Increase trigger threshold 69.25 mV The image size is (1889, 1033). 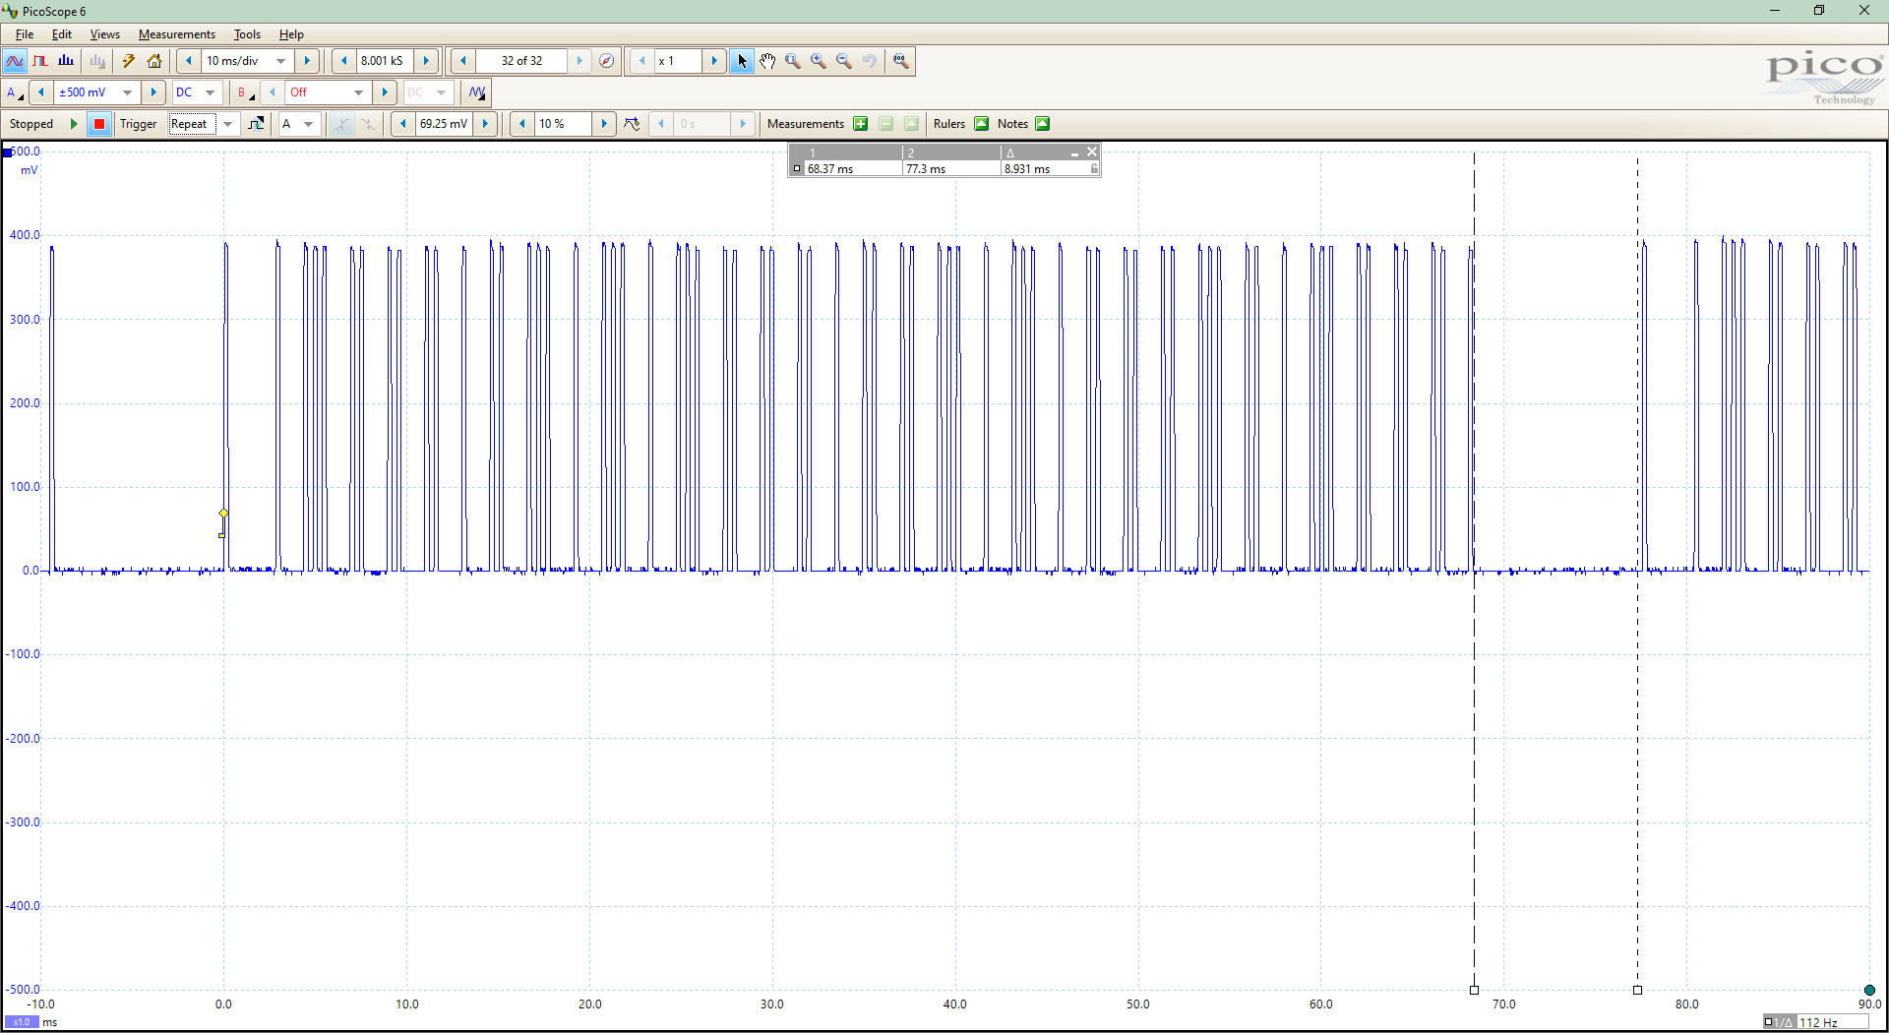(x=485, y=124)
